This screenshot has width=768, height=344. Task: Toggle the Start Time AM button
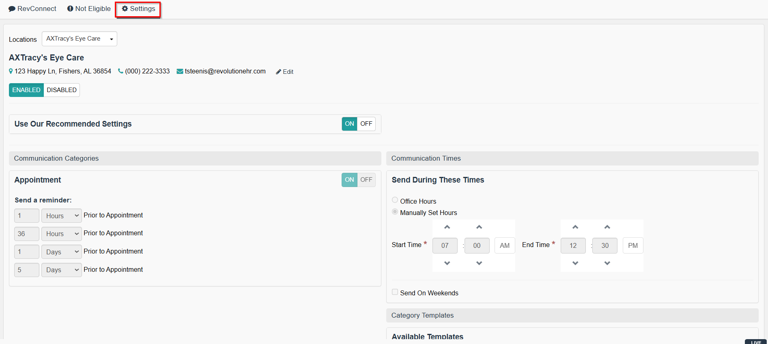504,245
